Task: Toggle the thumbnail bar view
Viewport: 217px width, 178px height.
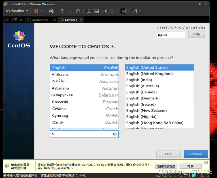Action: pyautogui.click(x=97, y=11)
